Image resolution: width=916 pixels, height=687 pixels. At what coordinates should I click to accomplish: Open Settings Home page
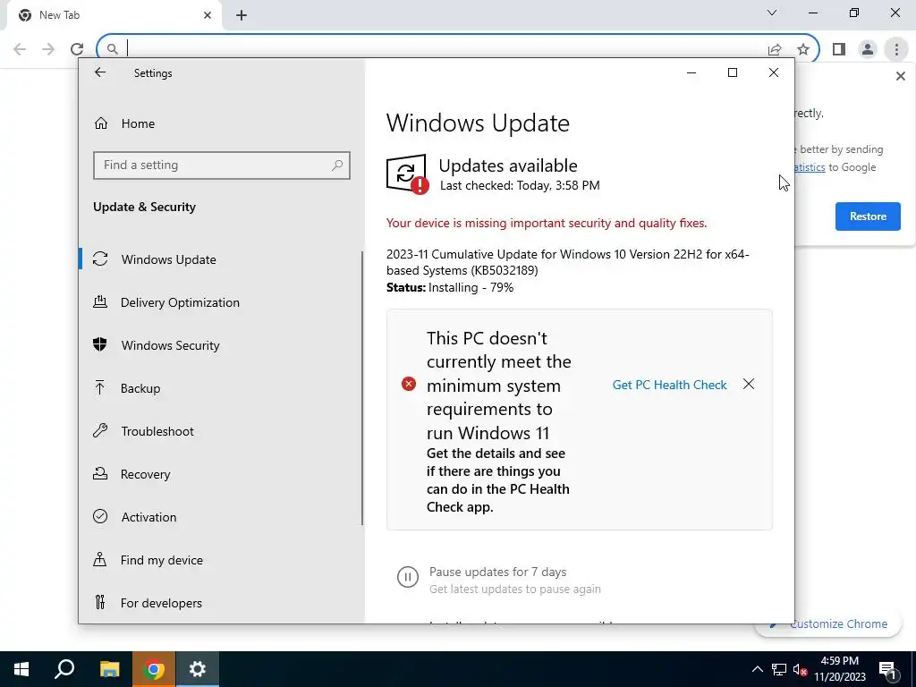click(138, 123)
